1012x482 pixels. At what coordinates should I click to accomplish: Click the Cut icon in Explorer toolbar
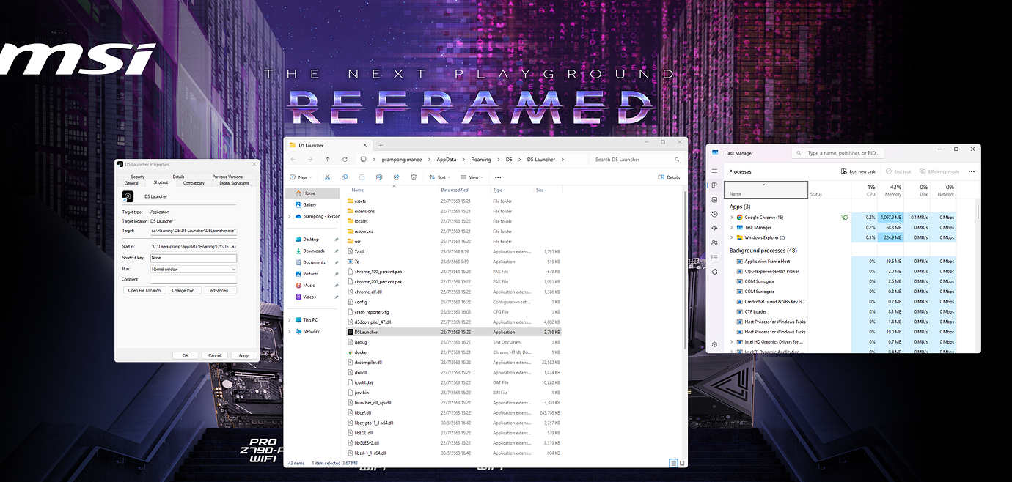[327, 177]
